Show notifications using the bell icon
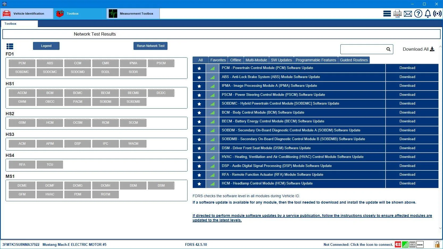 coord(428,14)
